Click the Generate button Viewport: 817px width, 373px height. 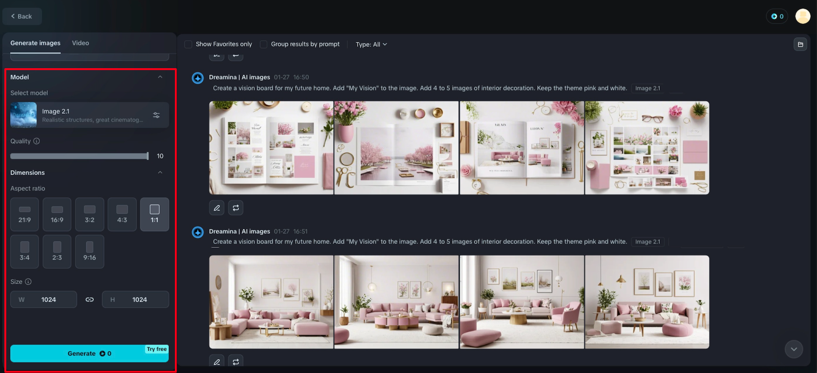pos(90,353)
